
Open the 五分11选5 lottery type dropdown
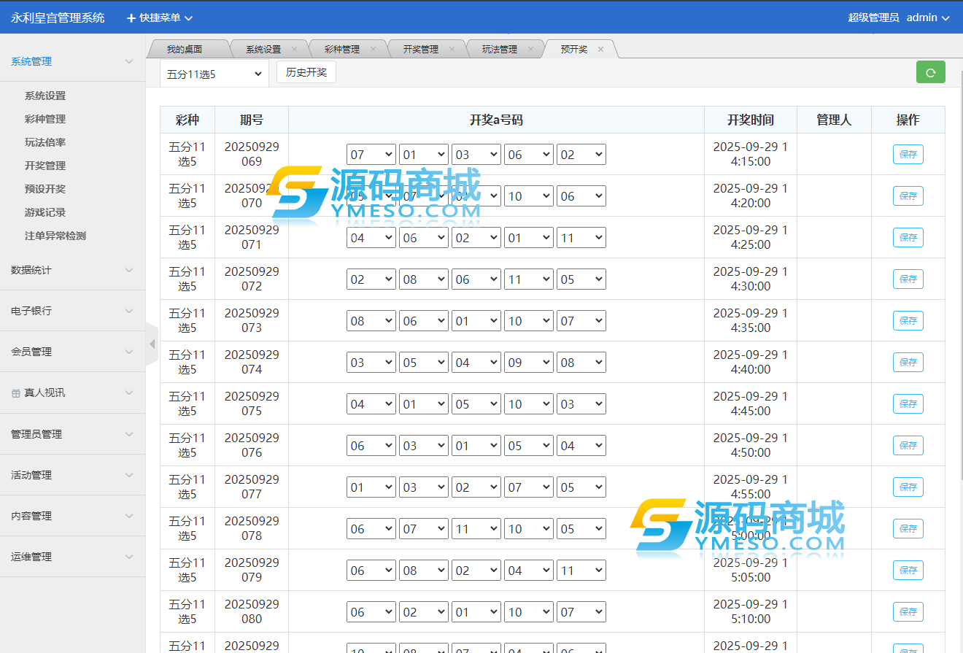[213, 74]
